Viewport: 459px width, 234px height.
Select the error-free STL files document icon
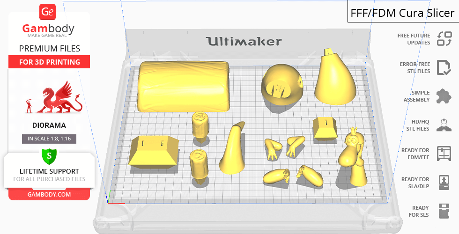tap(444, 67)
